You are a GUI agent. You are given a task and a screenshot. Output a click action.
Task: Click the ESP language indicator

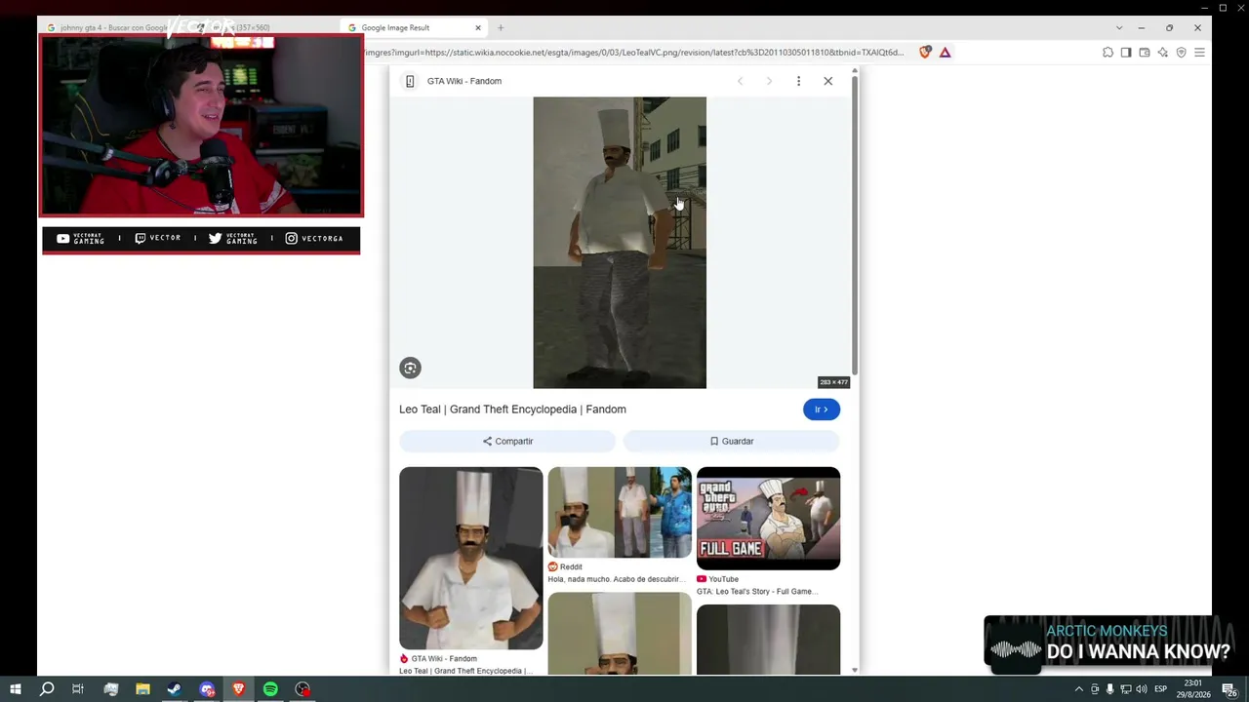pyautogui.click(x=1160, y=689)
